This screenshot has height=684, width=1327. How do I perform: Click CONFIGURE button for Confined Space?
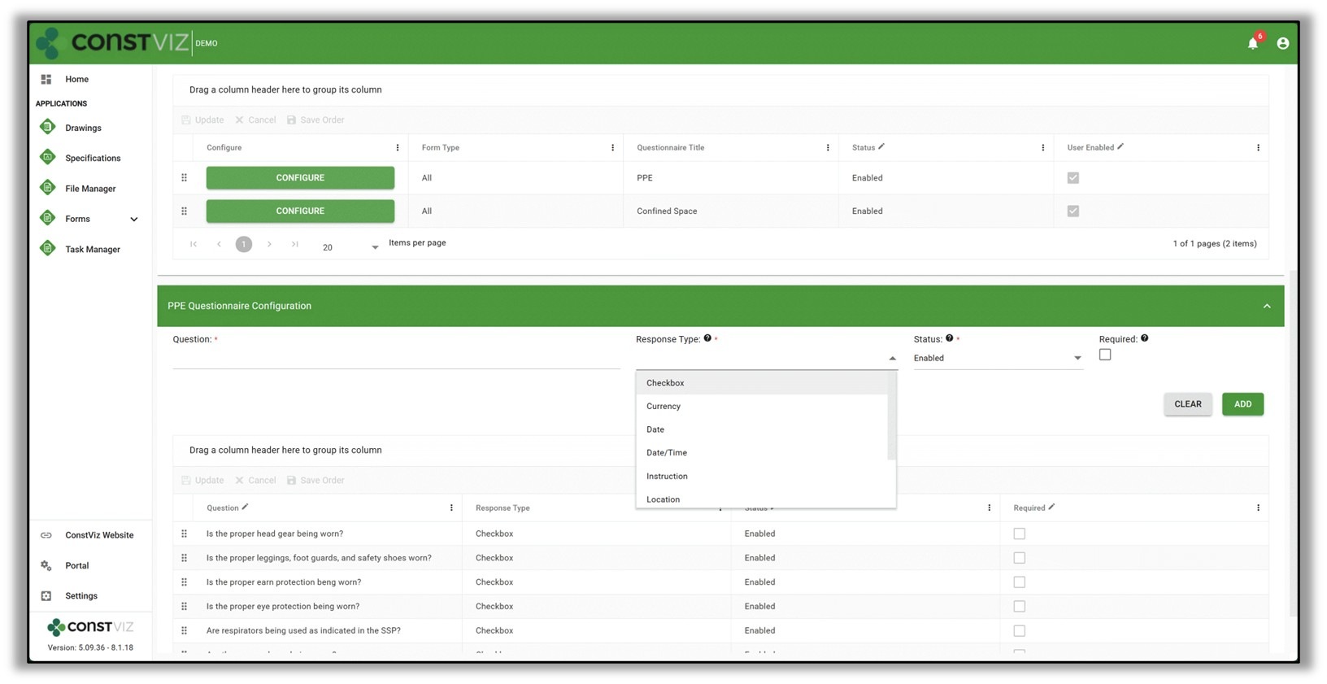pyautogui.click(x=300, y=211)
